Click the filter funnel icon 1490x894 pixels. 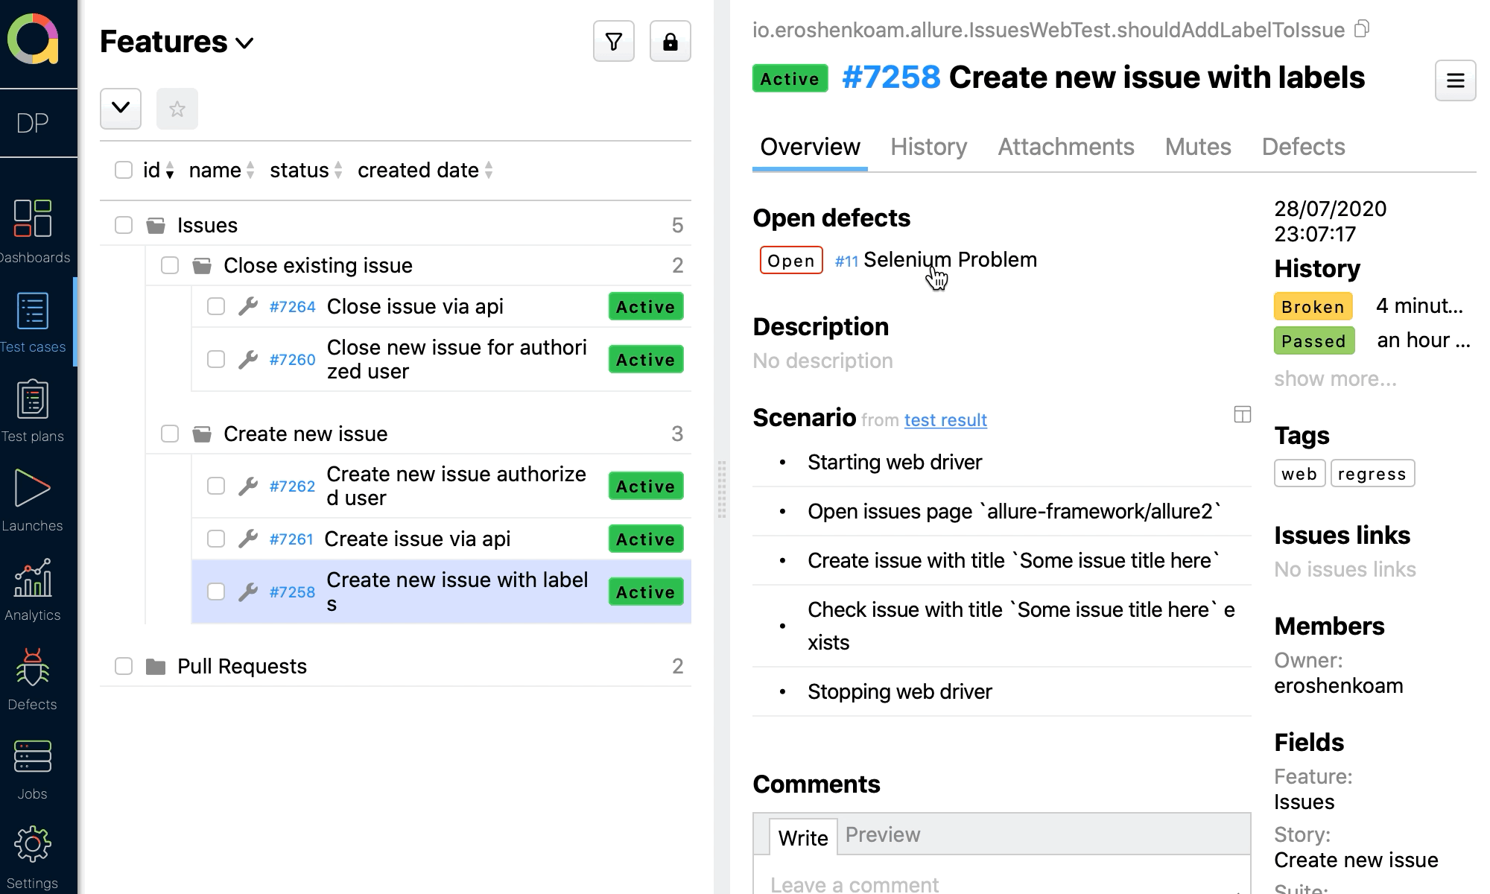click(613, 42)
